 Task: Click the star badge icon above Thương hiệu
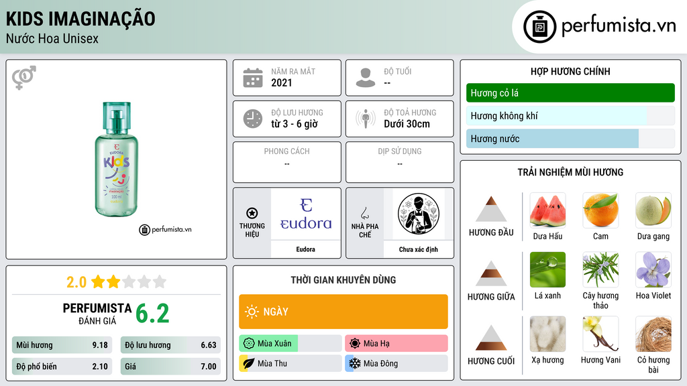coord(252,214)
